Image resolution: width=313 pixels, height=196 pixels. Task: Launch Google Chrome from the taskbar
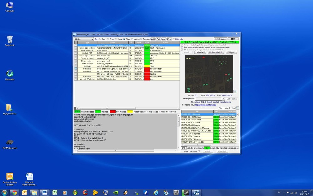click(14, 192)
